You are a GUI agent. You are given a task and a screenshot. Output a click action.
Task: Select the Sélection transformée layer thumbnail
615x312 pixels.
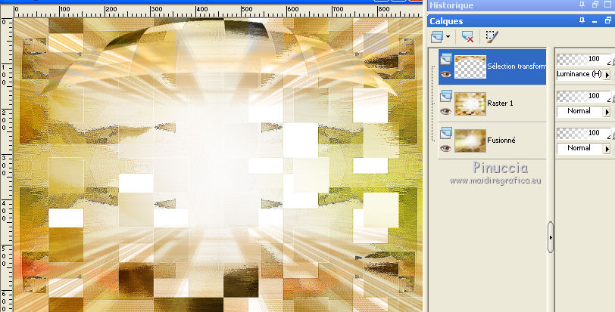point(470,66)
